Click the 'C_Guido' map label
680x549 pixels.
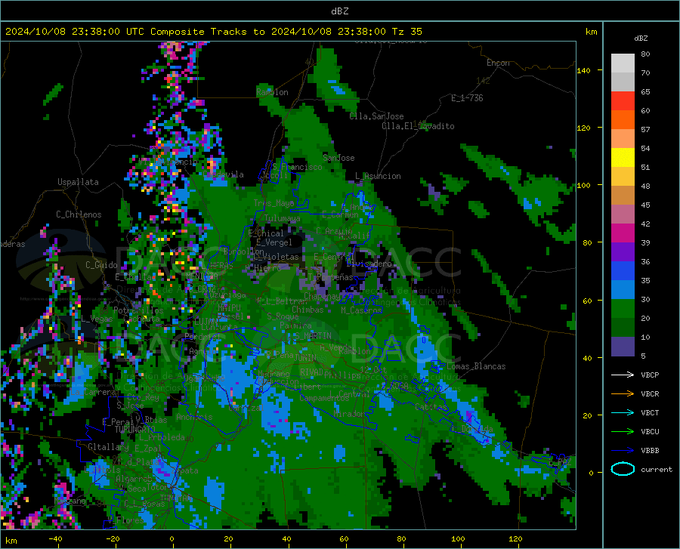[x=101, y=265]
